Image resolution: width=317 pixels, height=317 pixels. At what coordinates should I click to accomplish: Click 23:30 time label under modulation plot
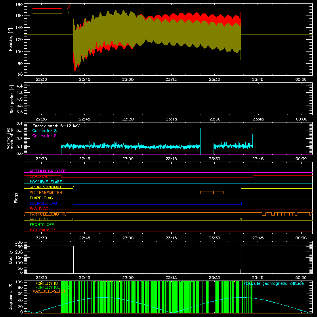coord(214,159)
